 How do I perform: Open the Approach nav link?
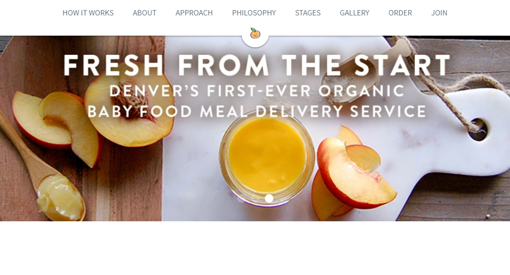194,13
